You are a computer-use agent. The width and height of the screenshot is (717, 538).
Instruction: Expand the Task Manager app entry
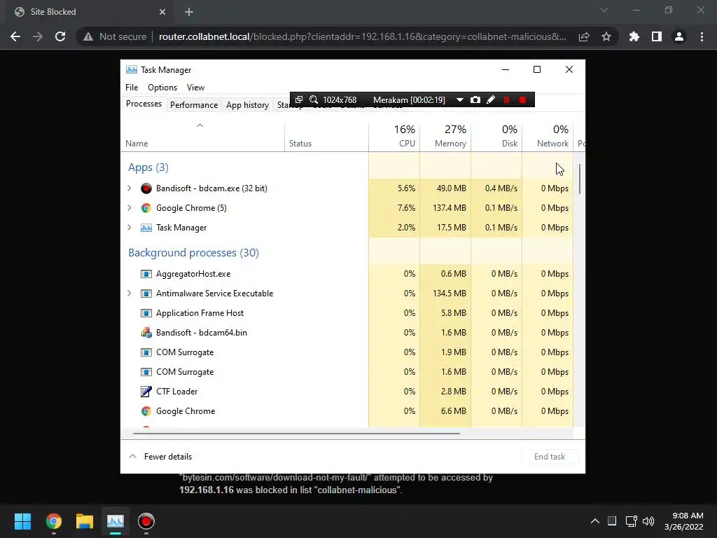click(130, 228)
